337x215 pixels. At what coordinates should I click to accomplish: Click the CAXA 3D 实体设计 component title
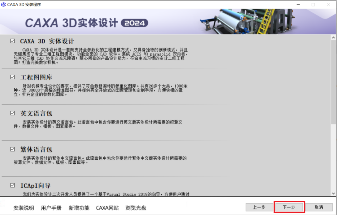coord(47,41)
